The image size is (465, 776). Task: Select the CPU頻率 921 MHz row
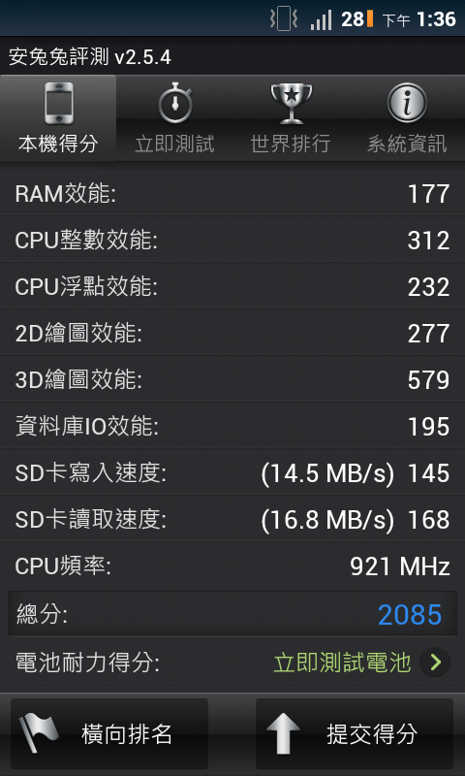pos(232,566)
